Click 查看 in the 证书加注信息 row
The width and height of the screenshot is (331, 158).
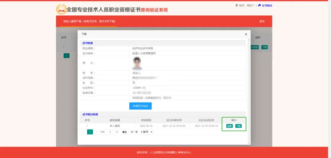point(230,126)
